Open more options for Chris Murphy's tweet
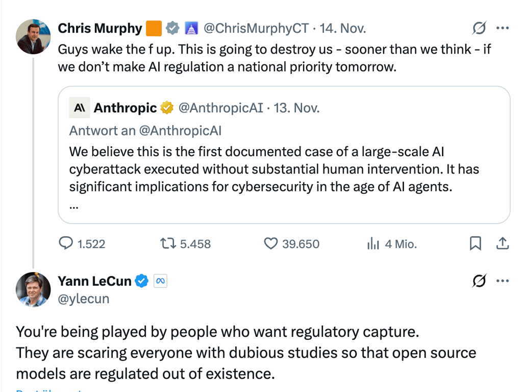Screen dimensions: 522x392 tap(503, 28)
